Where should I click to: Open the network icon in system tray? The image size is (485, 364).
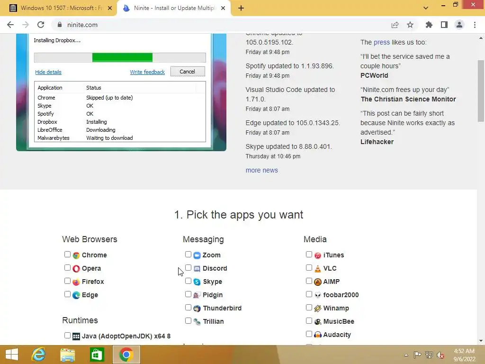pyautogui.click(x=429, y=355)
